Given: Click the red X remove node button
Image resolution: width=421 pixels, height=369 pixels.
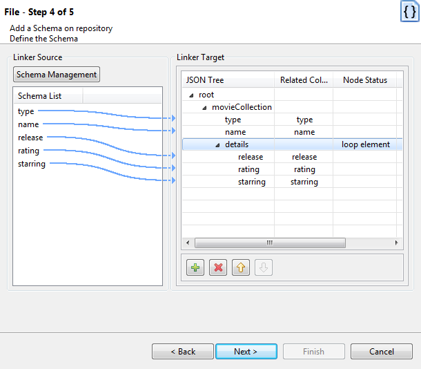Looking at the screenshot, I should (x=218, y=267).
